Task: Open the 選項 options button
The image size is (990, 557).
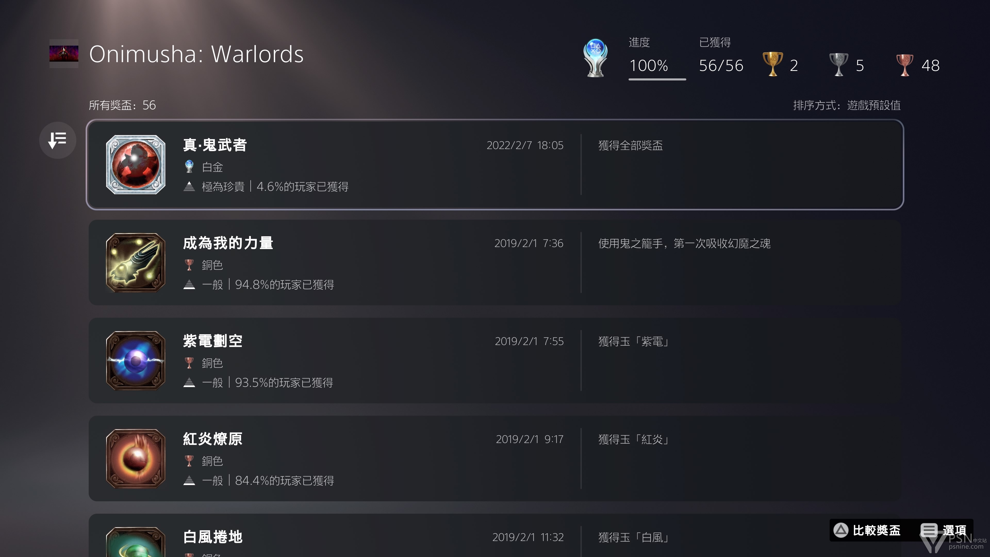Action: click(944, 530)
